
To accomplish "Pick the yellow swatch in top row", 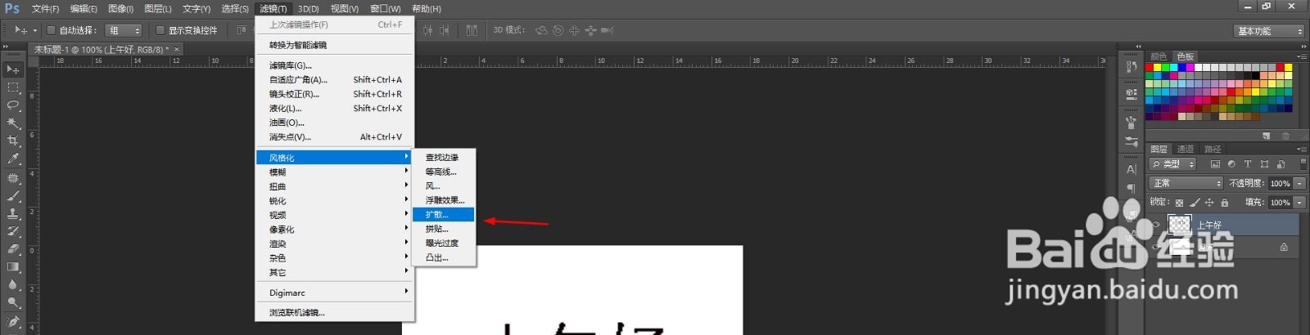I will (1158, 67).
